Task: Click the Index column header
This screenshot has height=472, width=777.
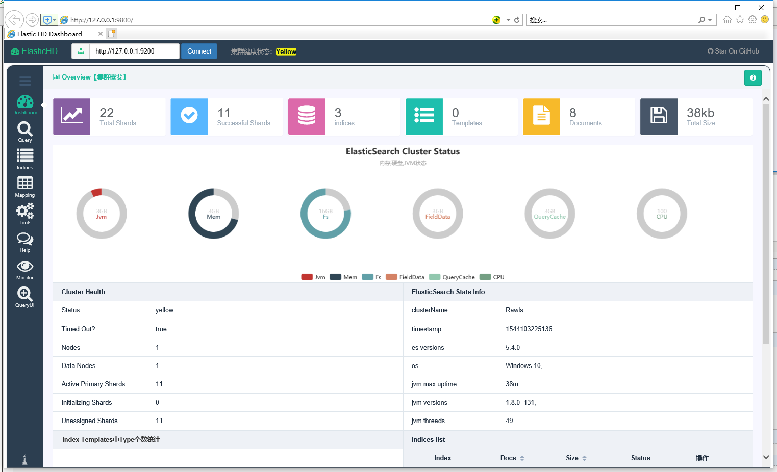Action: [x=442, y=458]
